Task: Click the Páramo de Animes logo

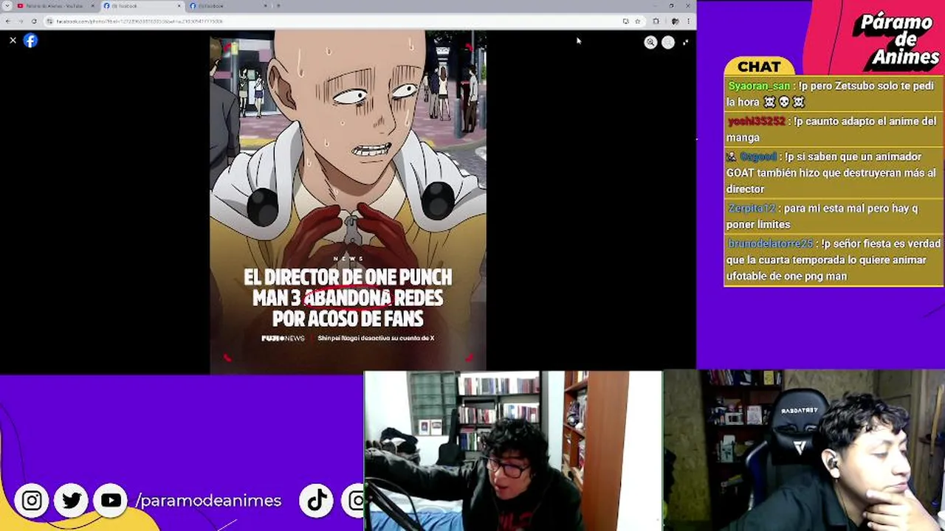Action: pos(895,41)
